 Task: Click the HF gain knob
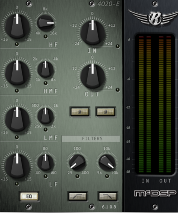click(x=17, y=26)
